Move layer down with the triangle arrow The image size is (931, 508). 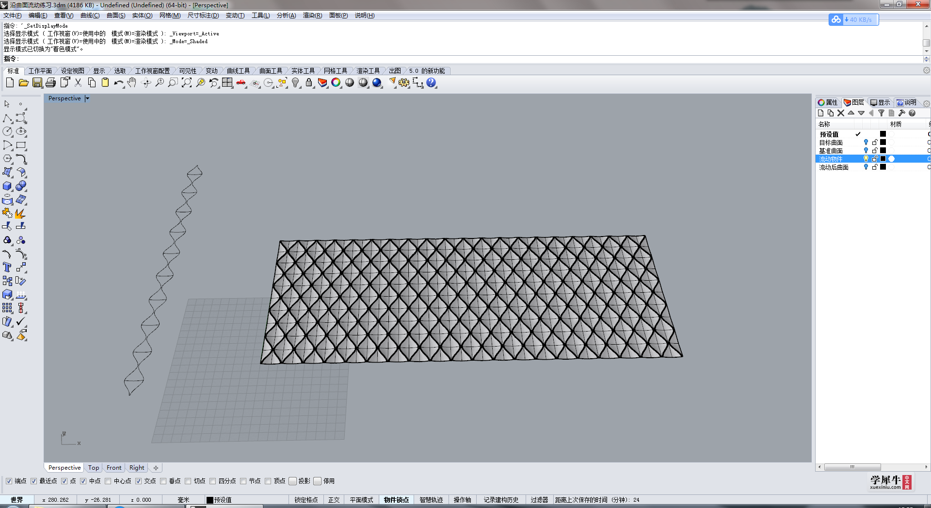point(861,113)
